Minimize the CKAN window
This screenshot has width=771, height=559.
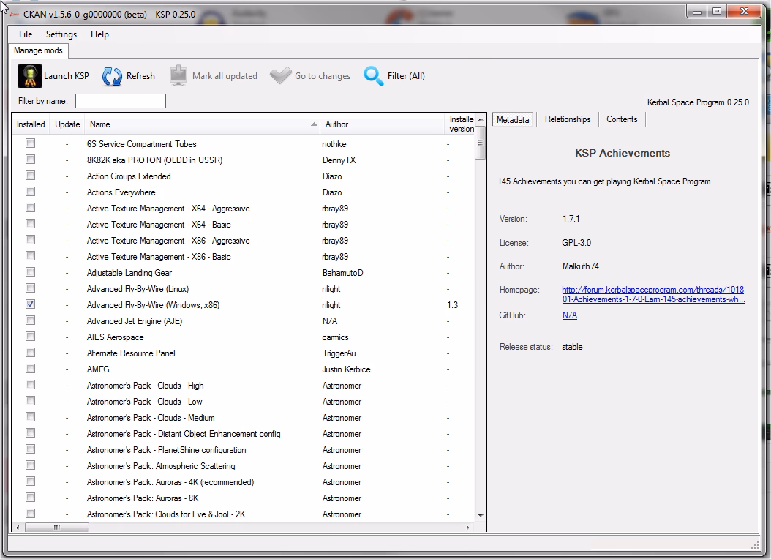(697, 11)
